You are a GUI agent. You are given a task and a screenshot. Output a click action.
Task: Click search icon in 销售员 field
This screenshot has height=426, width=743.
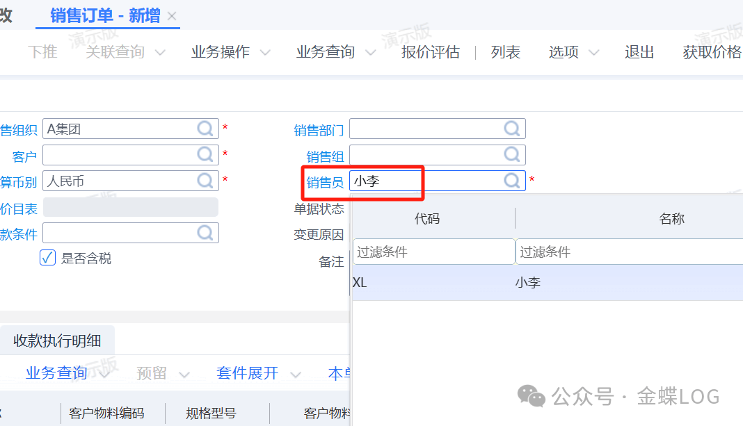(512, 181)
